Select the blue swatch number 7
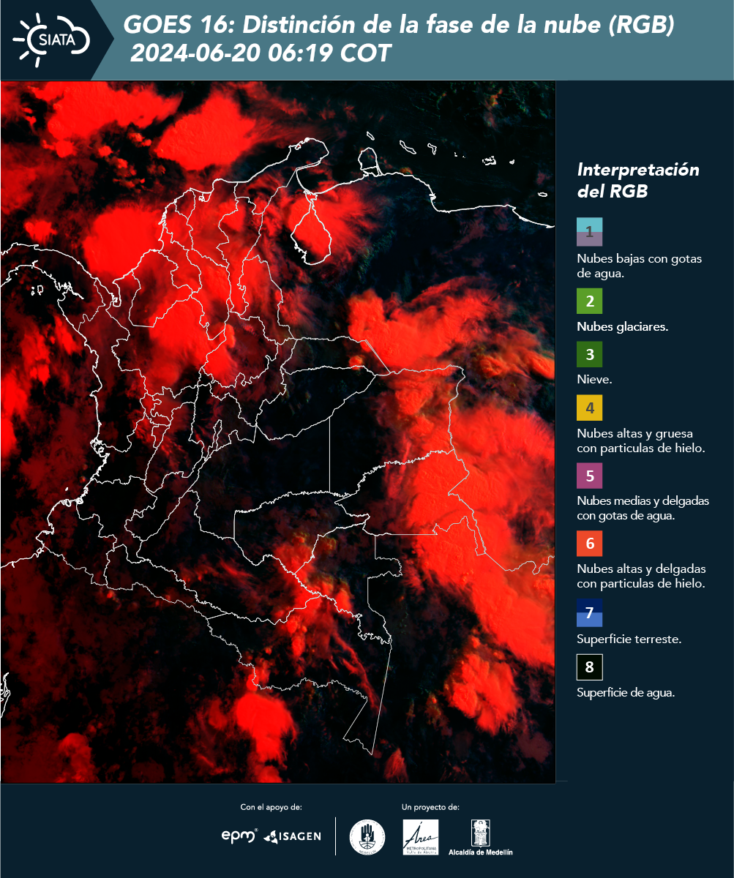734x878 pixels. coord(589,612)
